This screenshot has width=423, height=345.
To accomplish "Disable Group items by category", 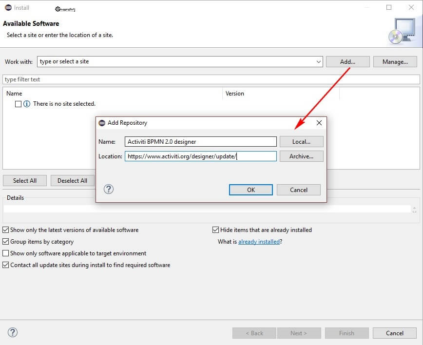I will click(6, 241).
